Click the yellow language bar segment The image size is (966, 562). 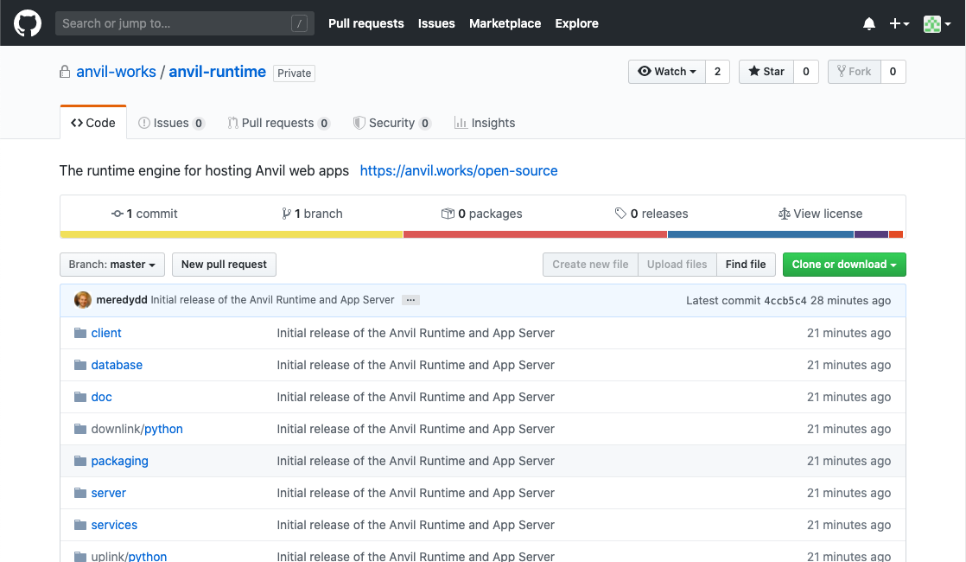[x=232, y=234]
